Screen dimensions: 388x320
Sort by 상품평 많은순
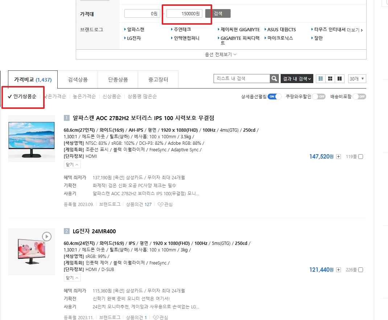click(142, 97)
